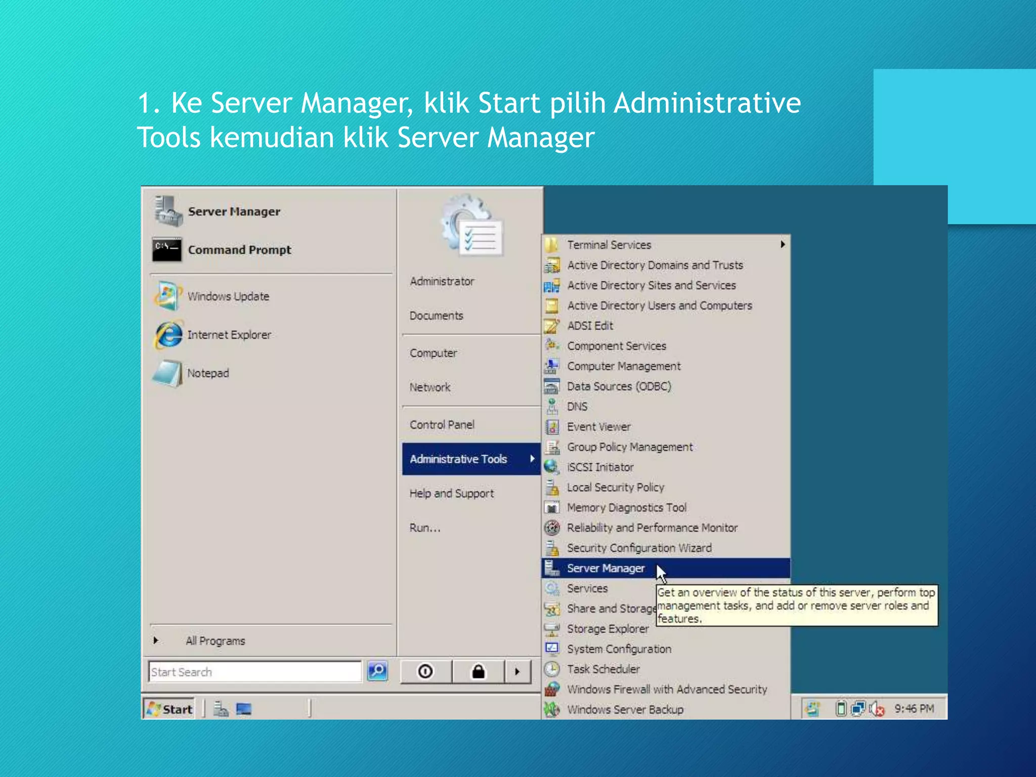Screen dimensions: 1036x777
Task: Expand the All Programs arrow
Action: click(x=156, y=640)
